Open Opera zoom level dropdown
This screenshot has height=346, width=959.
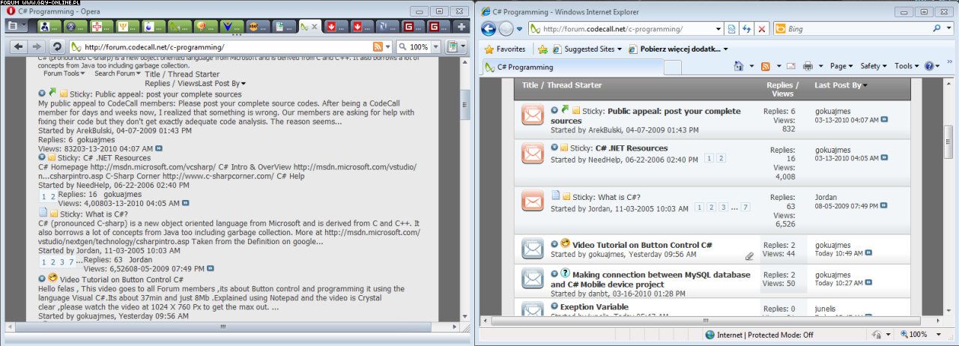tap(435, 47)
